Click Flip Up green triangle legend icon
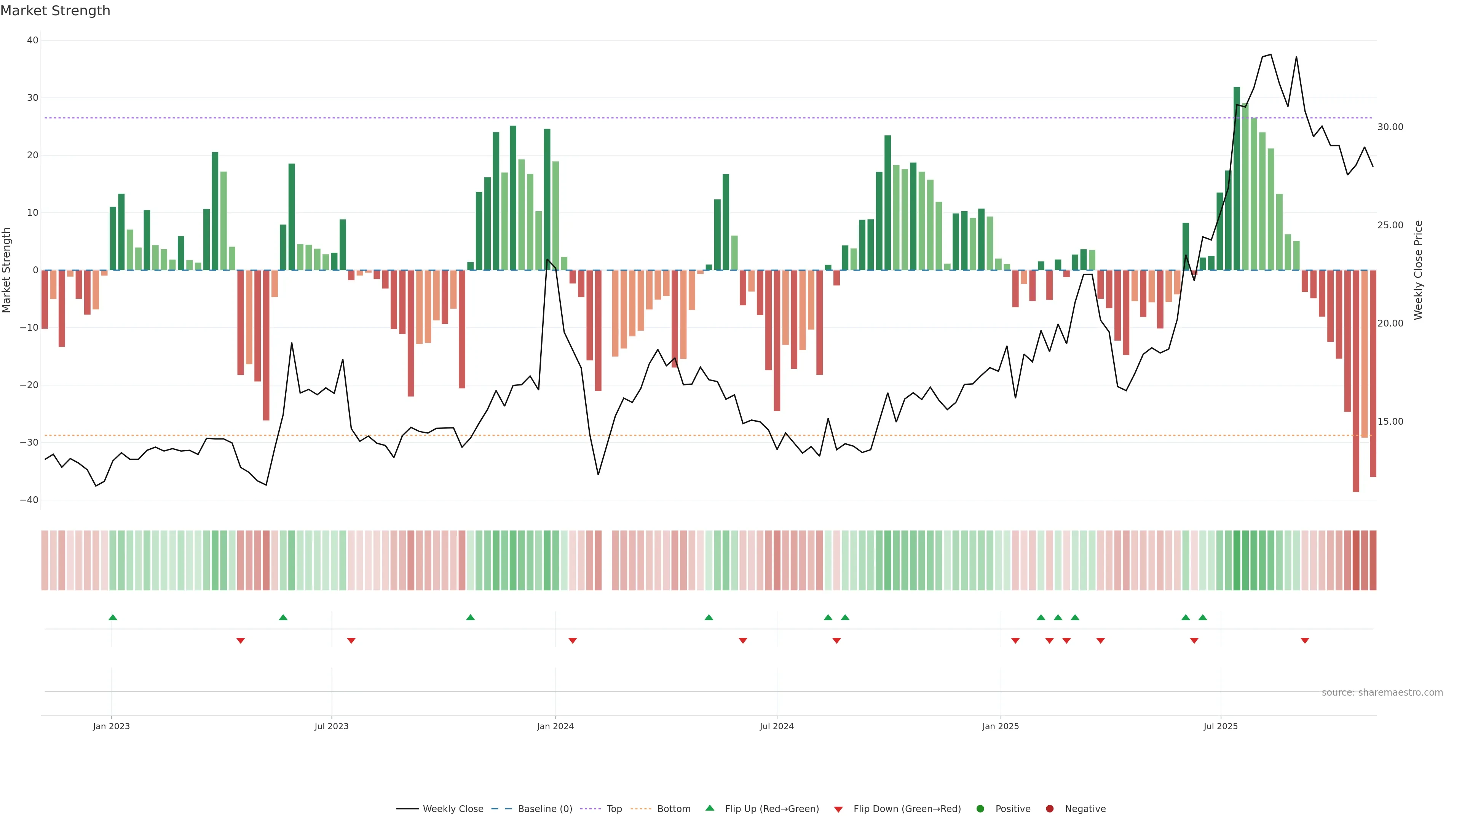1462x822 pixels. pyautogui.click(x=709, y=808)
